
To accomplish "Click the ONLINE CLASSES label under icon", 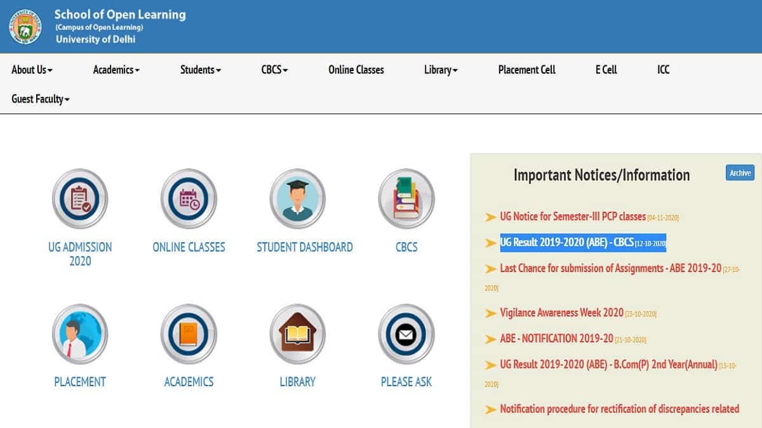I will click(189, 247).
